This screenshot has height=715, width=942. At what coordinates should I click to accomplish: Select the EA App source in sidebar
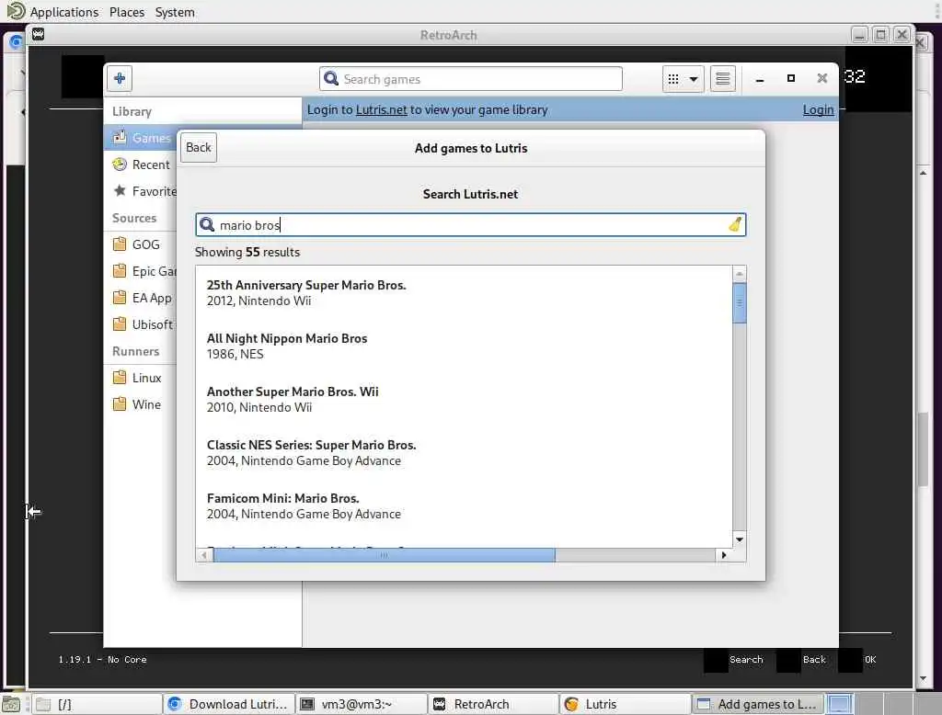pos(142,298)
